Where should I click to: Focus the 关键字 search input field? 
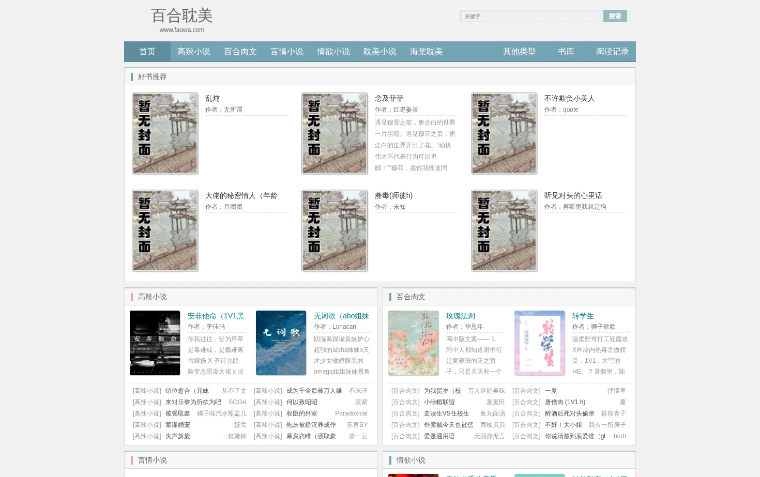pyautogui.click(x=532, y=16)
